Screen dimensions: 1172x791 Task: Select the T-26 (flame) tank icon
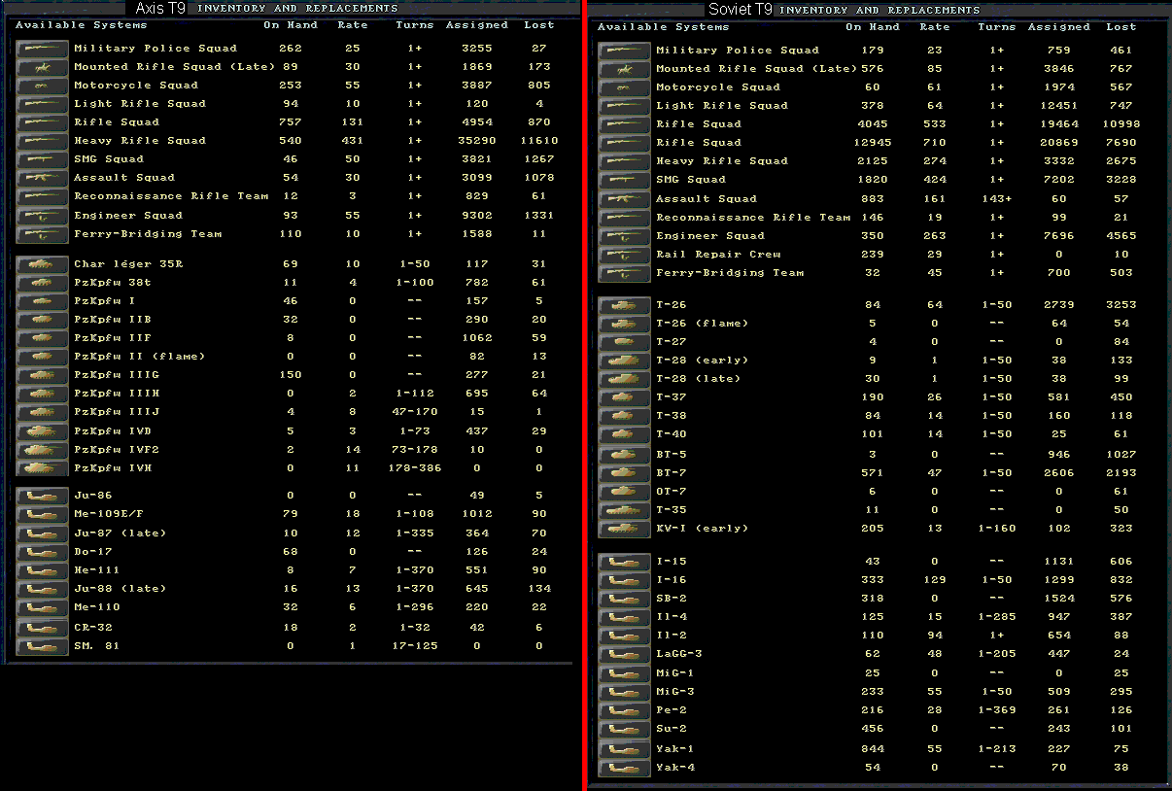pos(624,324)
